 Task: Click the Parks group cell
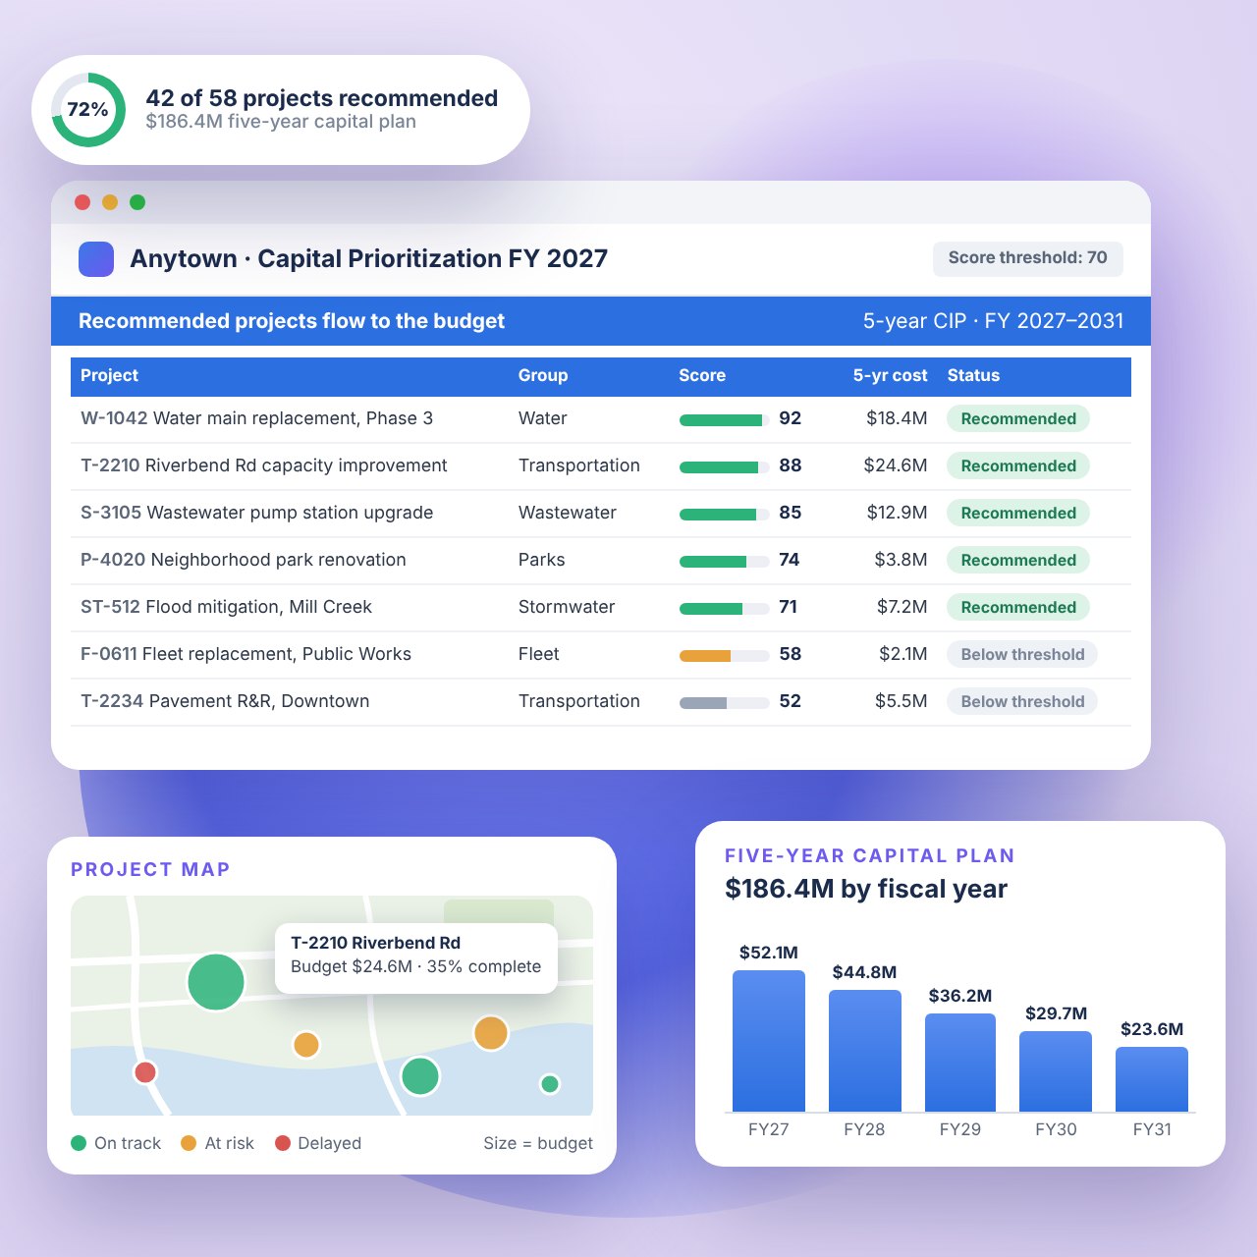542,560
